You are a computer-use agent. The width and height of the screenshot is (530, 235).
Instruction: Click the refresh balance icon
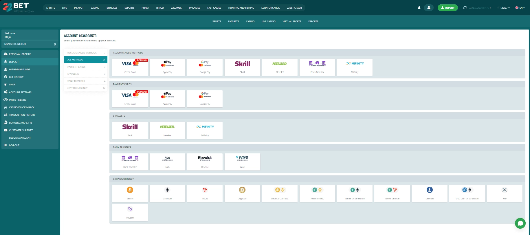tap(465, 8)
